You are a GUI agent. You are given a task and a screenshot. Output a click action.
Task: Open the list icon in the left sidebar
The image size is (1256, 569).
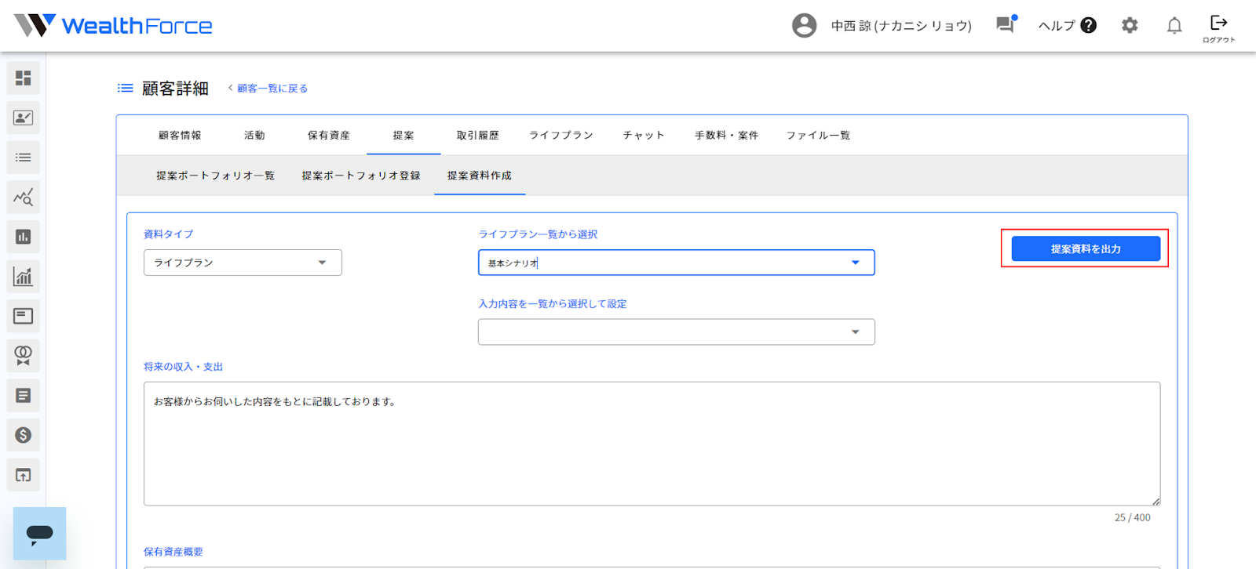[x=24, y=158]
